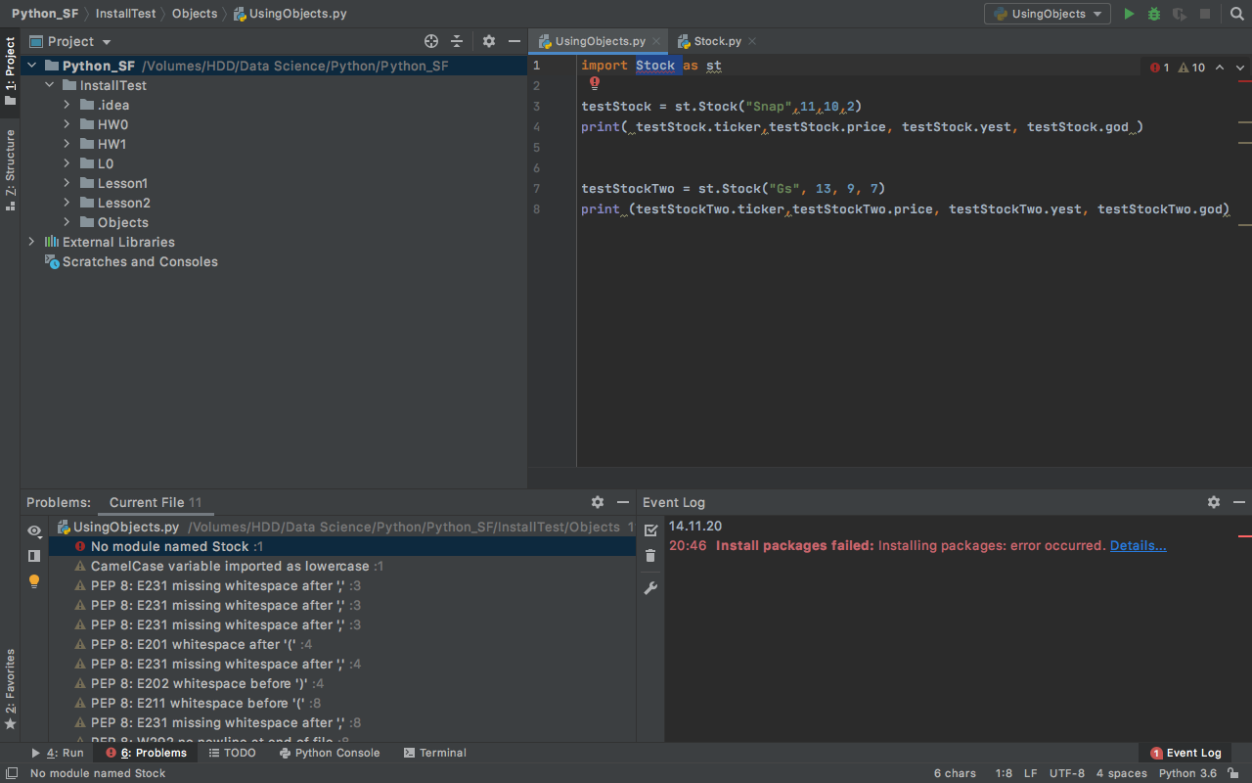Click the quick-fix lightbulb in the Problems panel

[x=34, y=580]
